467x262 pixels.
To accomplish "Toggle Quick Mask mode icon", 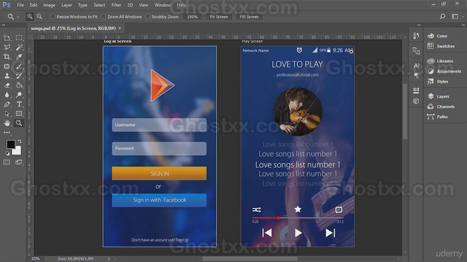I will click(x=7, y=162).
